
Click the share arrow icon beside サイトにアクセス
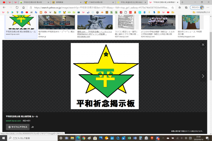coord(33,127)
